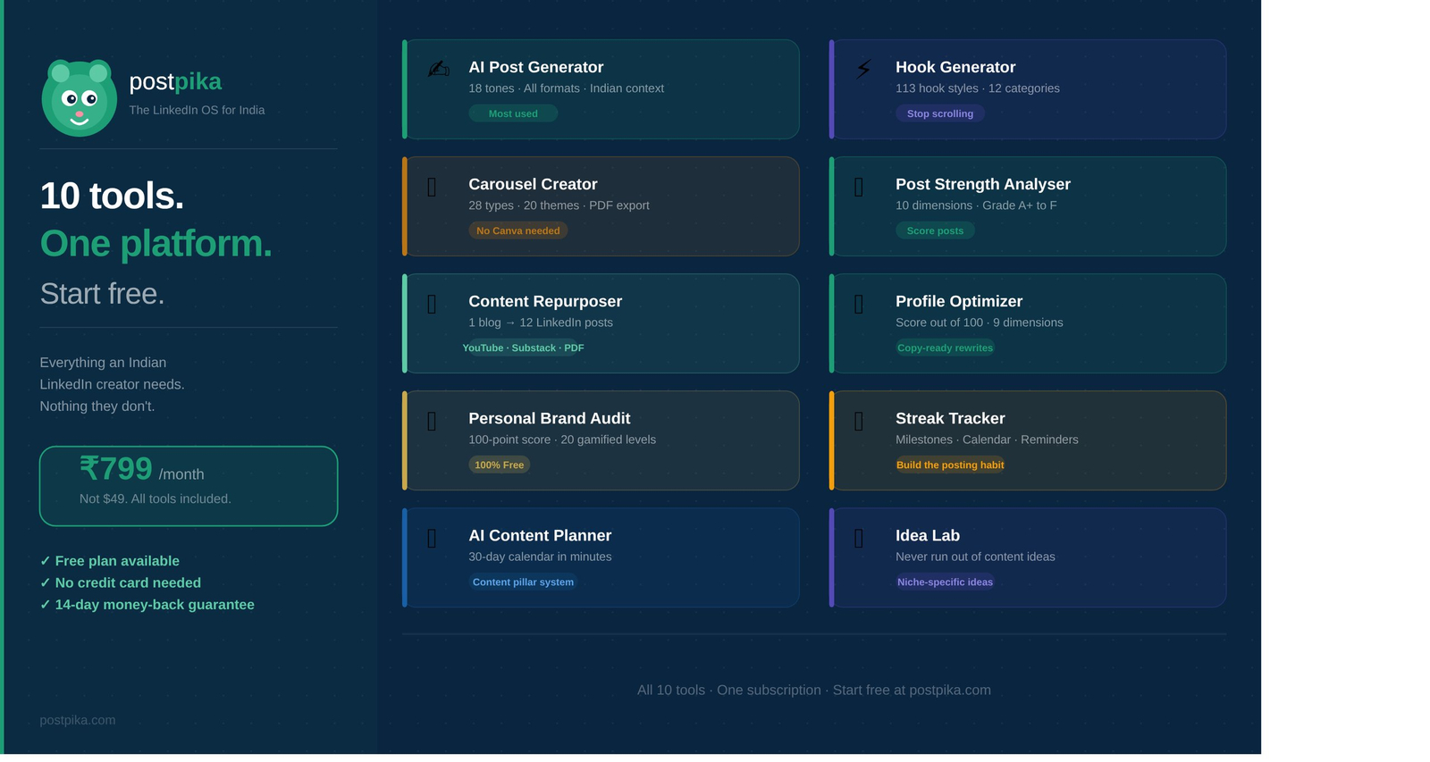This screenshot has height=762, width=1430.
Task: Click the '100% Free' badge
Action: click(499, 465)
